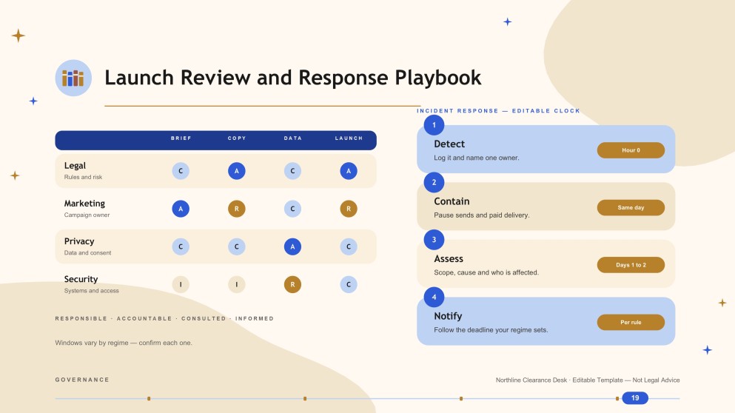This screenshot has width=735, height=413.
Task: Click the third marker on the bottom progress line
Action: [x=461, y=398]
